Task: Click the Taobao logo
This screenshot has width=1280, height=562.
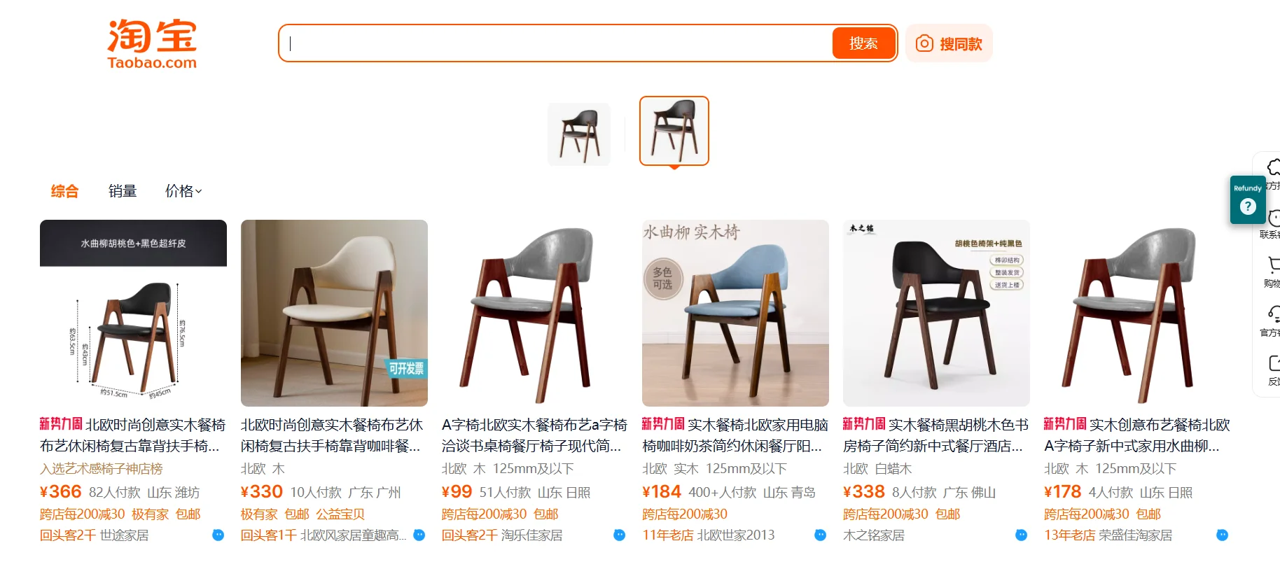Action: pyautogui.click(x=152, y=44)
